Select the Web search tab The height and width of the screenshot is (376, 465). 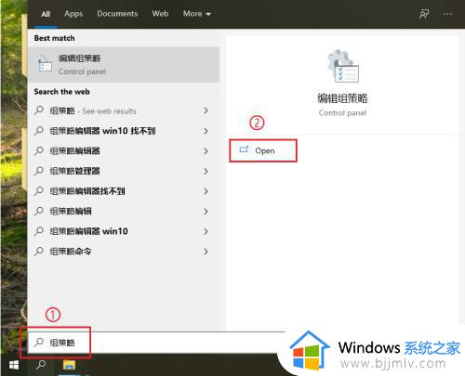point(160,14)
